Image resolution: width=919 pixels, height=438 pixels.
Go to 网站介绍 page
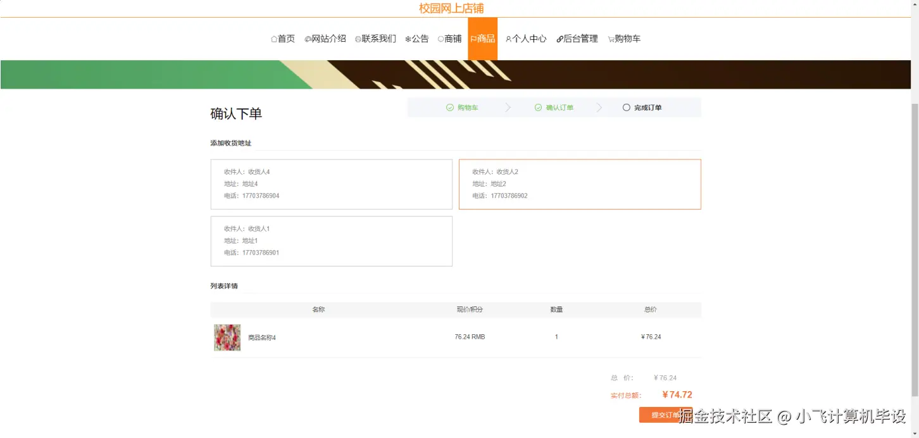pyautogui.click(x=325, y=39)
